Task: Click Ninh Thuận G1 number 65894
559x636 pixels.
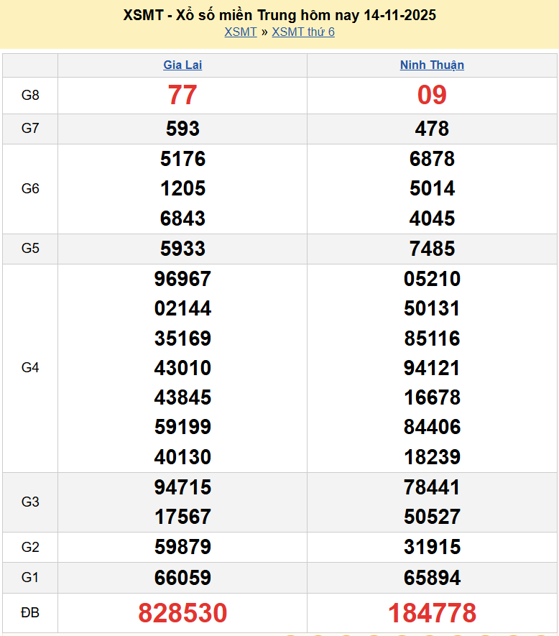Action: click(x=432, y=578)
